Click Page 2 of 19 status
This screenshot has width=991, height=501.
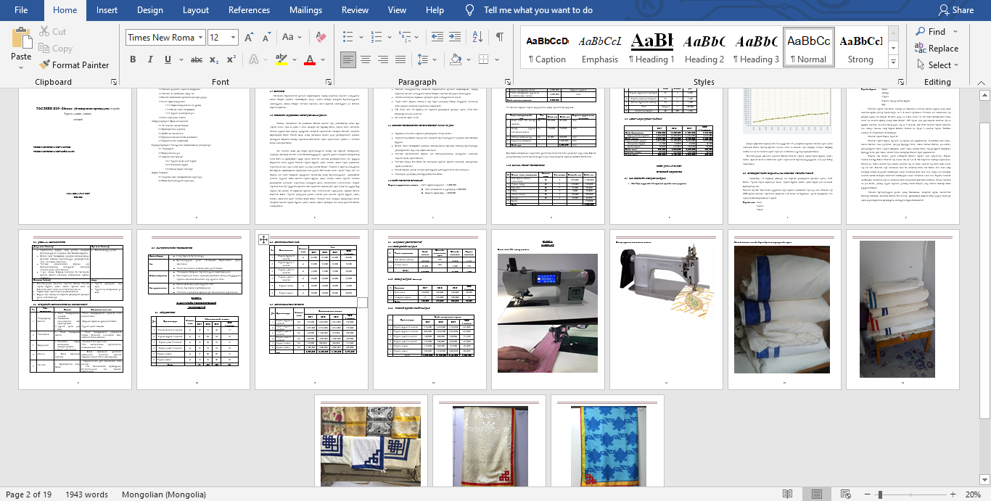pyautogui.click(x=28, y=494)
